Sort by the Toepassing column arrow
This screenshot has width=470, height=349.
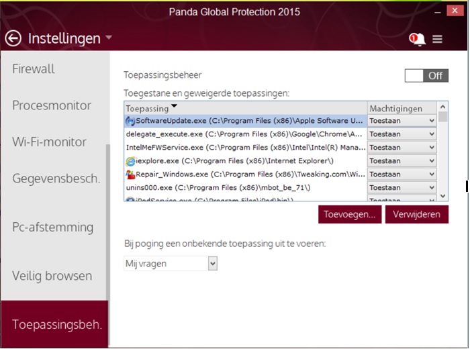[x=174, y=105]
